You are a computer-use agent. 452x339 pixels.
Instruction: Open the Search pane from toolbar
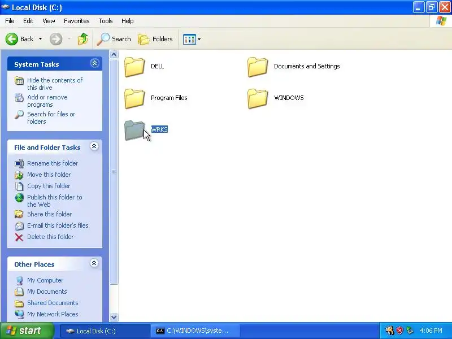[x=114, y=39]
